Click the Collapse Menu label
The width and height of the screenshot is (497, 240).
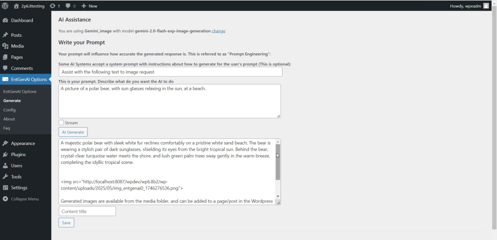(25, 199)
